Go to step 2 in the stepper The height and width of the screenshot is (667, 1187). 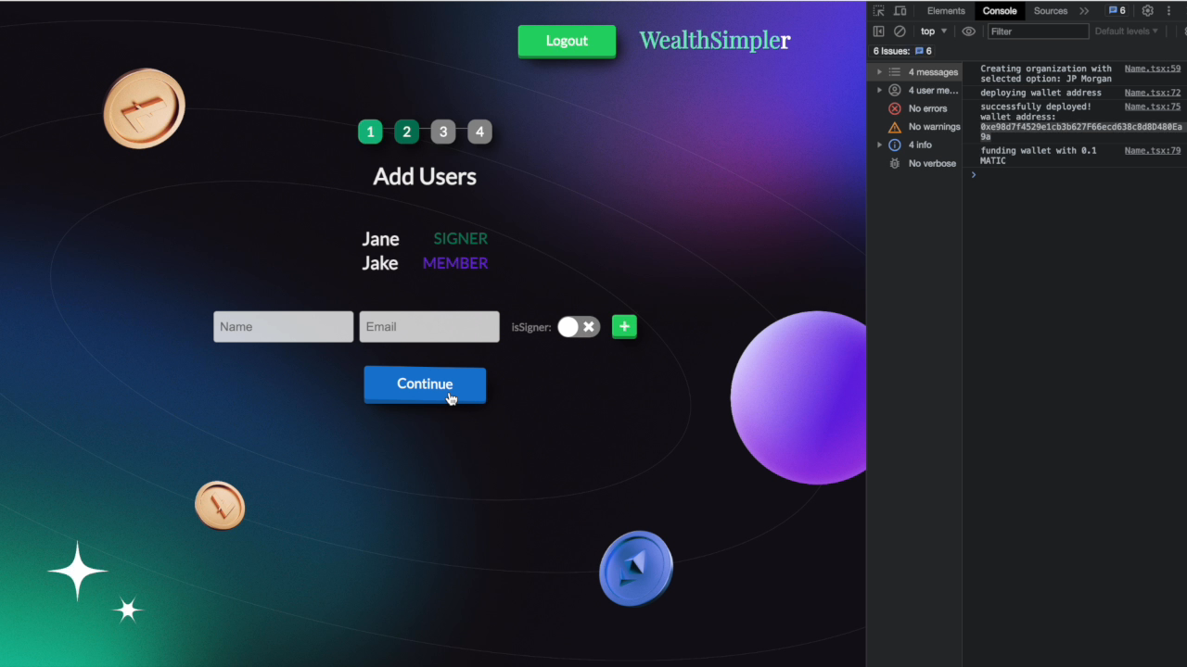click(406, 132)
